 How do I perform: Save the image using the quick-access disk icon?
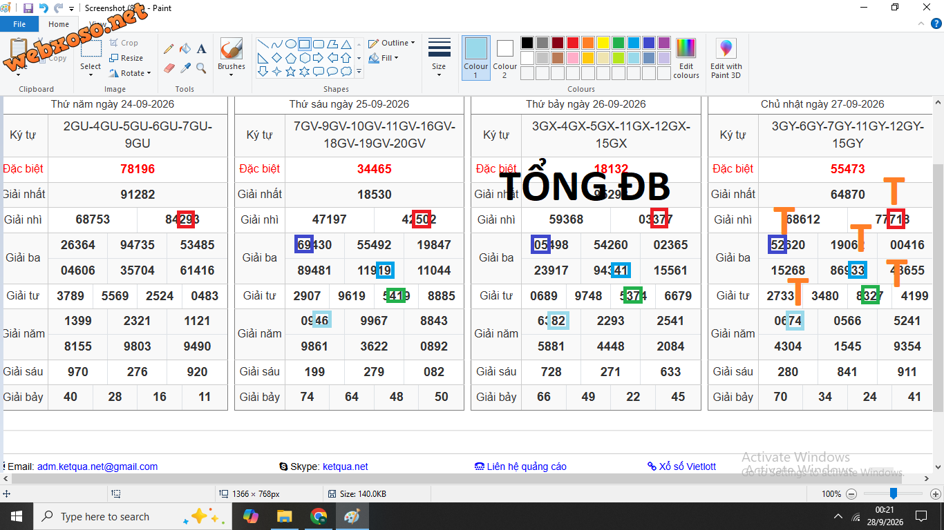(28, 8)
